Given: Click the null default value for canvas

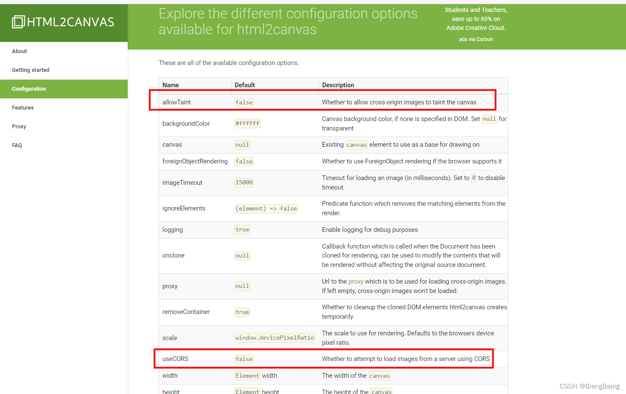Looking at the screenshot, I should [242, 145].
